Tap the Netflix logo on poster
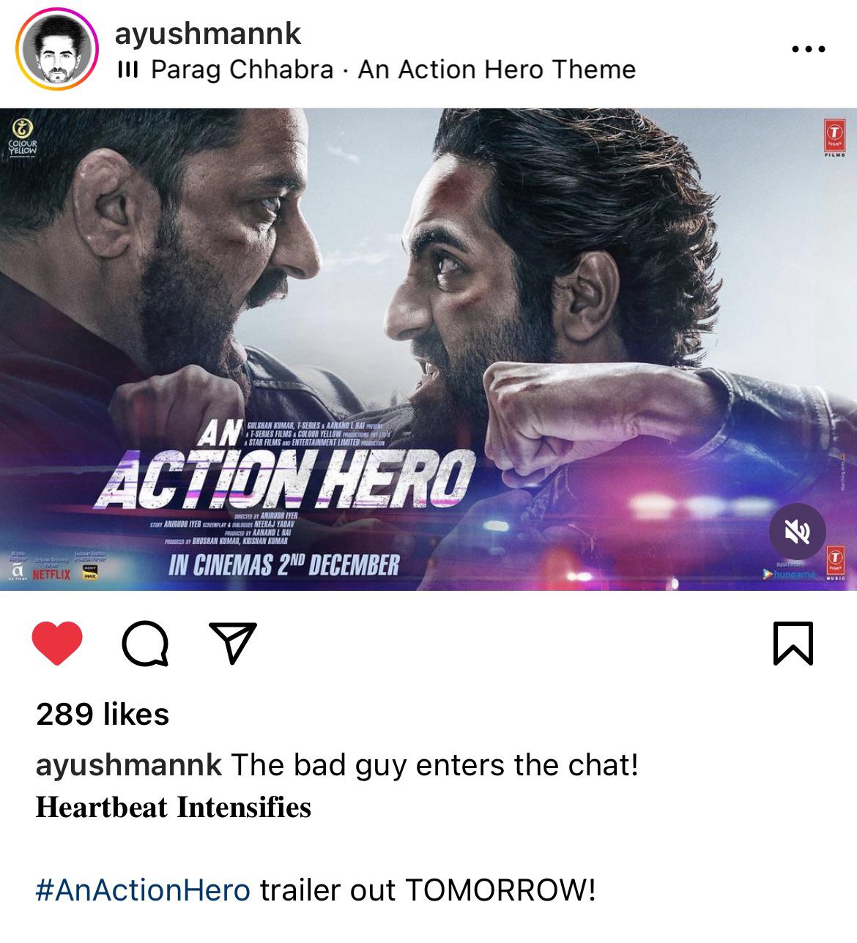Image resolution: width=857 pixels, height=943 pixels. (51, 575)
